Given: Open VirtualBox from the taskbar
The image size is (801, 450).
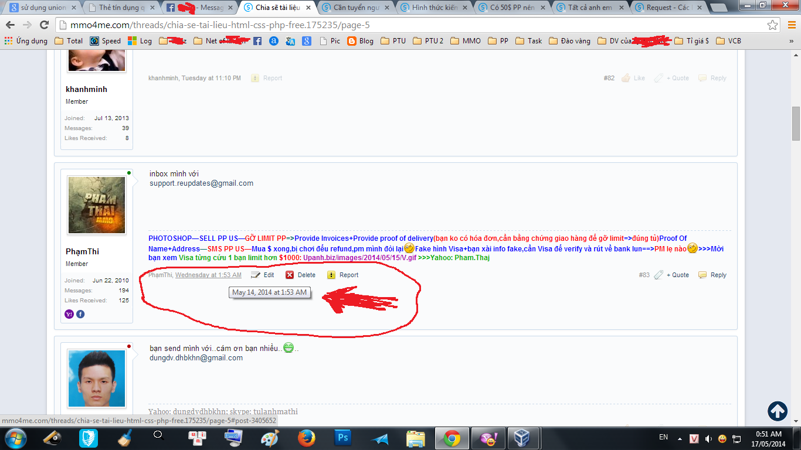Looking at the screenshot, I should click(x=522, y=438).
